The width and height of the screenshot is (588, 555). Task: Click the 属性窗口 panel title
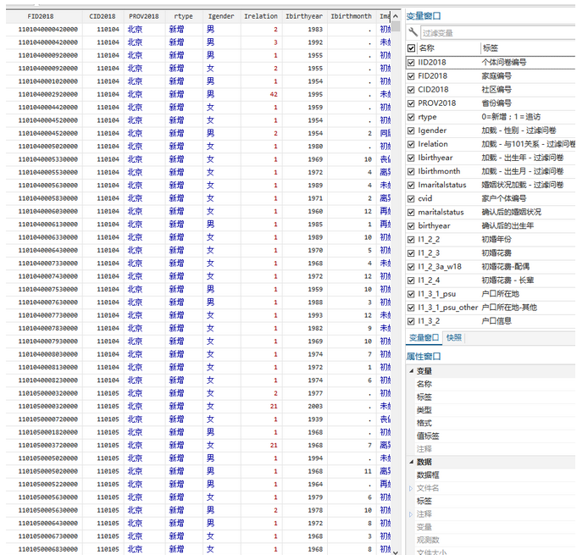tap(424, 357)
